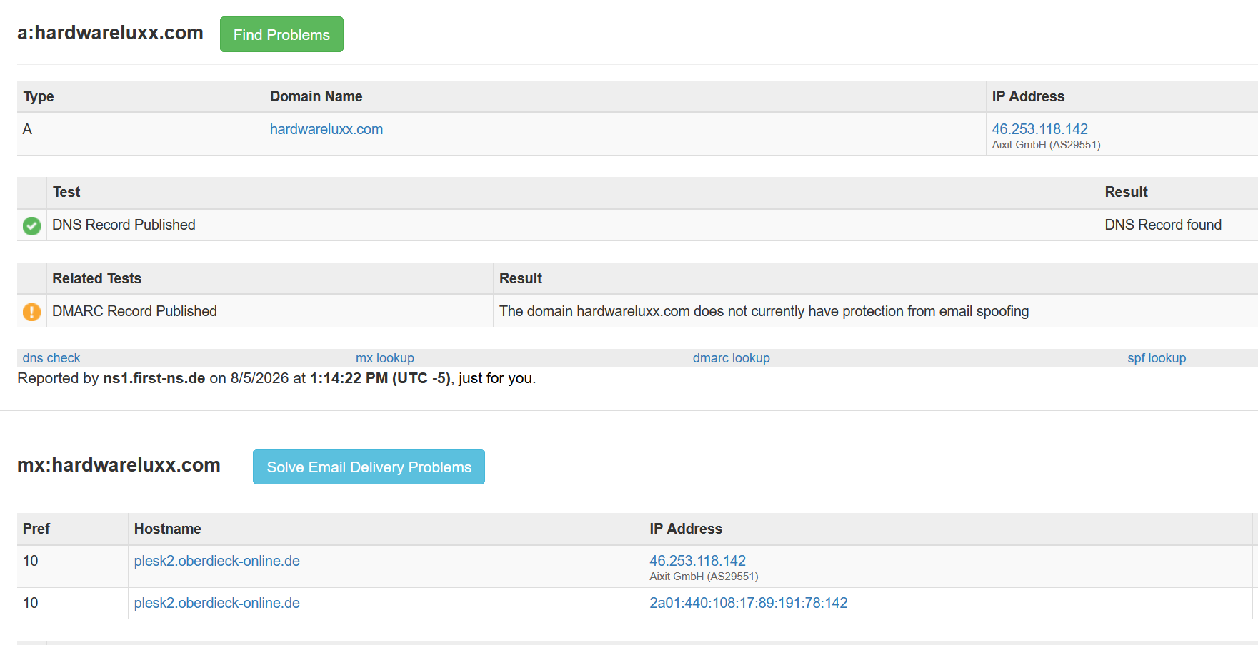Click the IP Address header in the MX table
This screenshot has width=1258, height=645.
(686, 529)
